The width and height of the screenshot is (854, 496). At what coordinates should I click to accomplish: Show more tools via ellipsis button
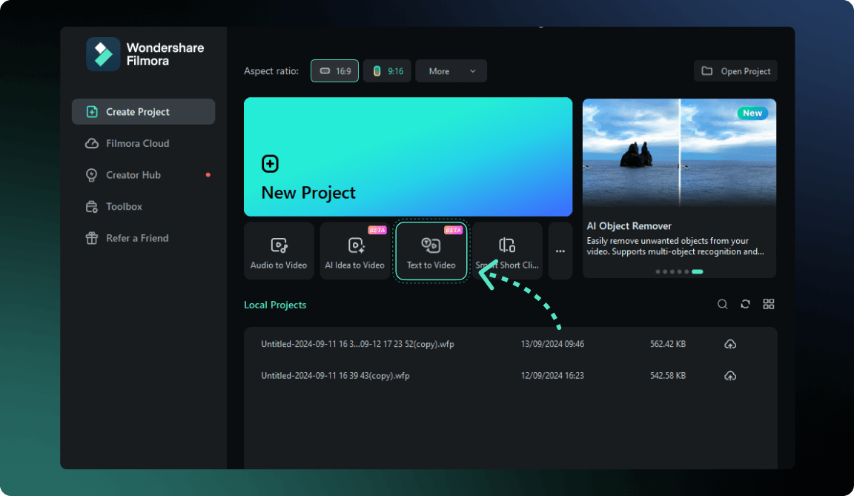pyautogui.click(x=560, y=251)
